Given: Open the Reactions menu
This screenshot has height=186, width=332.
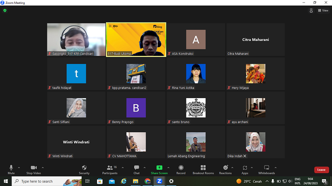Looking at the screenshot, I should [x=225, y=168].
